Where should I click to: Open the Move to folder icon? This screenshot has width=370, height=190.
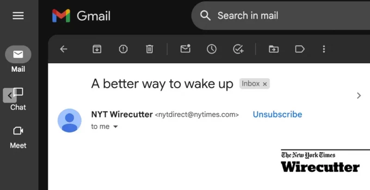[x=274, y=49]
